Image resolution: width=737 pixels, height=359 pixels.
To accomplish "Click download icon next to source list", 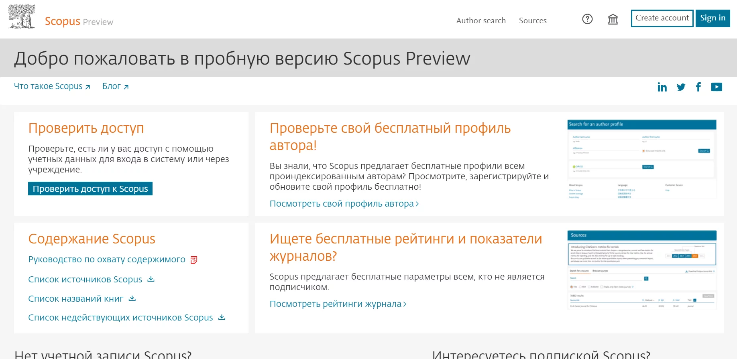I will coord(151,279).
